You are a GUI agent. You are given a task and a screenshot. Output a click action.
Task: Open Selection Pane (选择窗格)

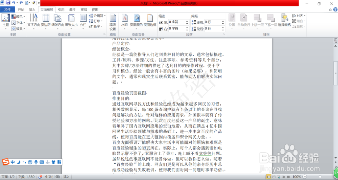(284, 20)
